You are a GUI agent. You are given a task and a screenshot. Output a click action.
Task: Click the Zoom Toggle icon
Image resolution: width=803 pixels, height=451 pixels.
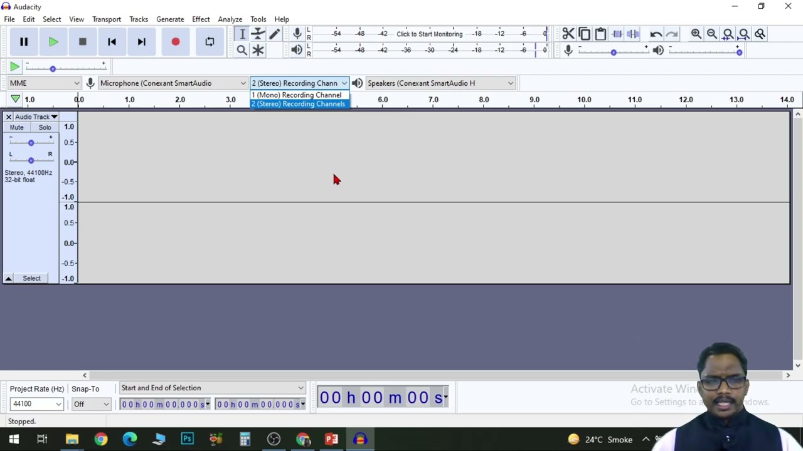point(760,34)
